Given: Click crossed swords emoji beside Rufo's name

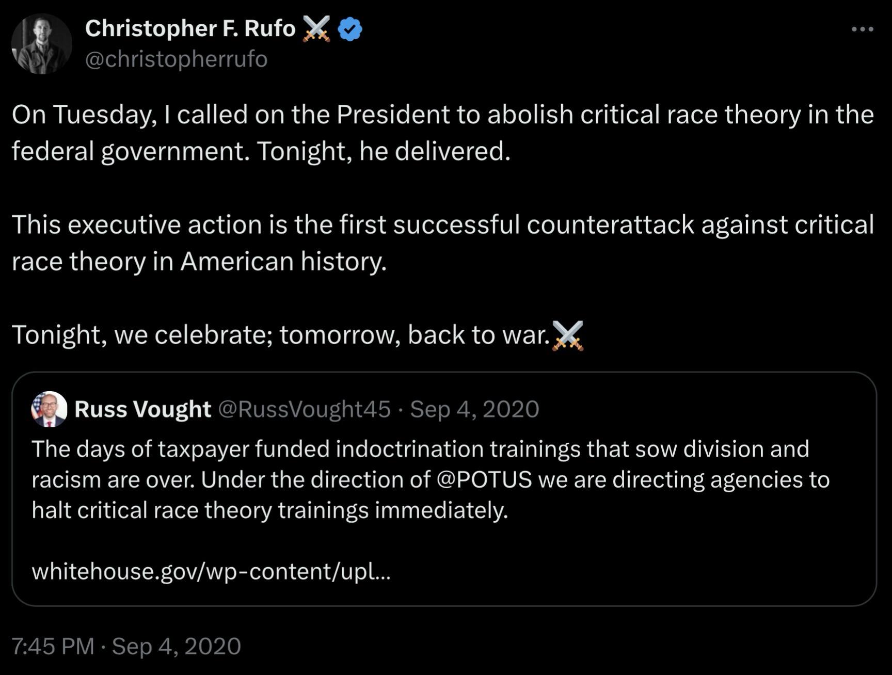Looking at the screenshot, I should pos(316,29).
